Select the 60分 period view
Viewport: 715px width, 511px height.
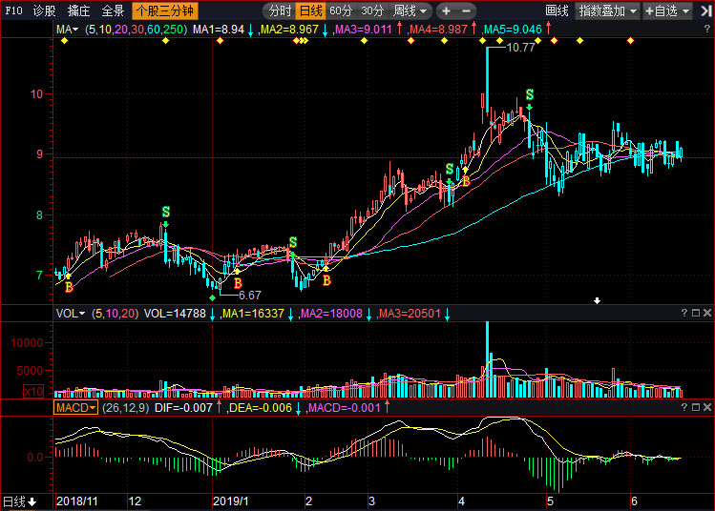click(341, 11)
